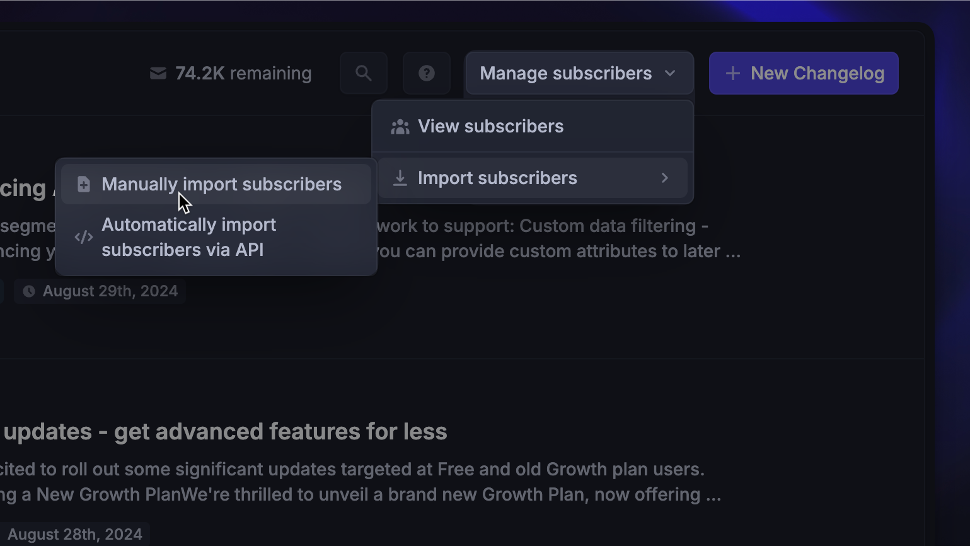The width and height of the screenshot is (970, 546).
Task: Click the chevron arrow in Manage subscribers
Action: pos(670,73)
